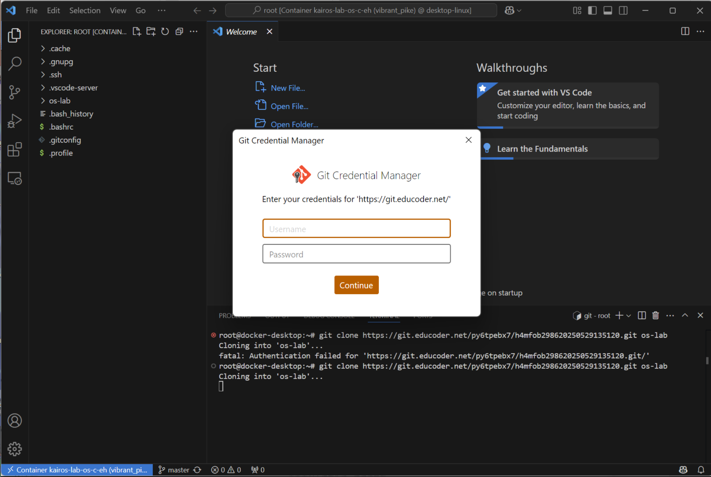
Task: Open the Manage gear icon
Action: (14, 449)
